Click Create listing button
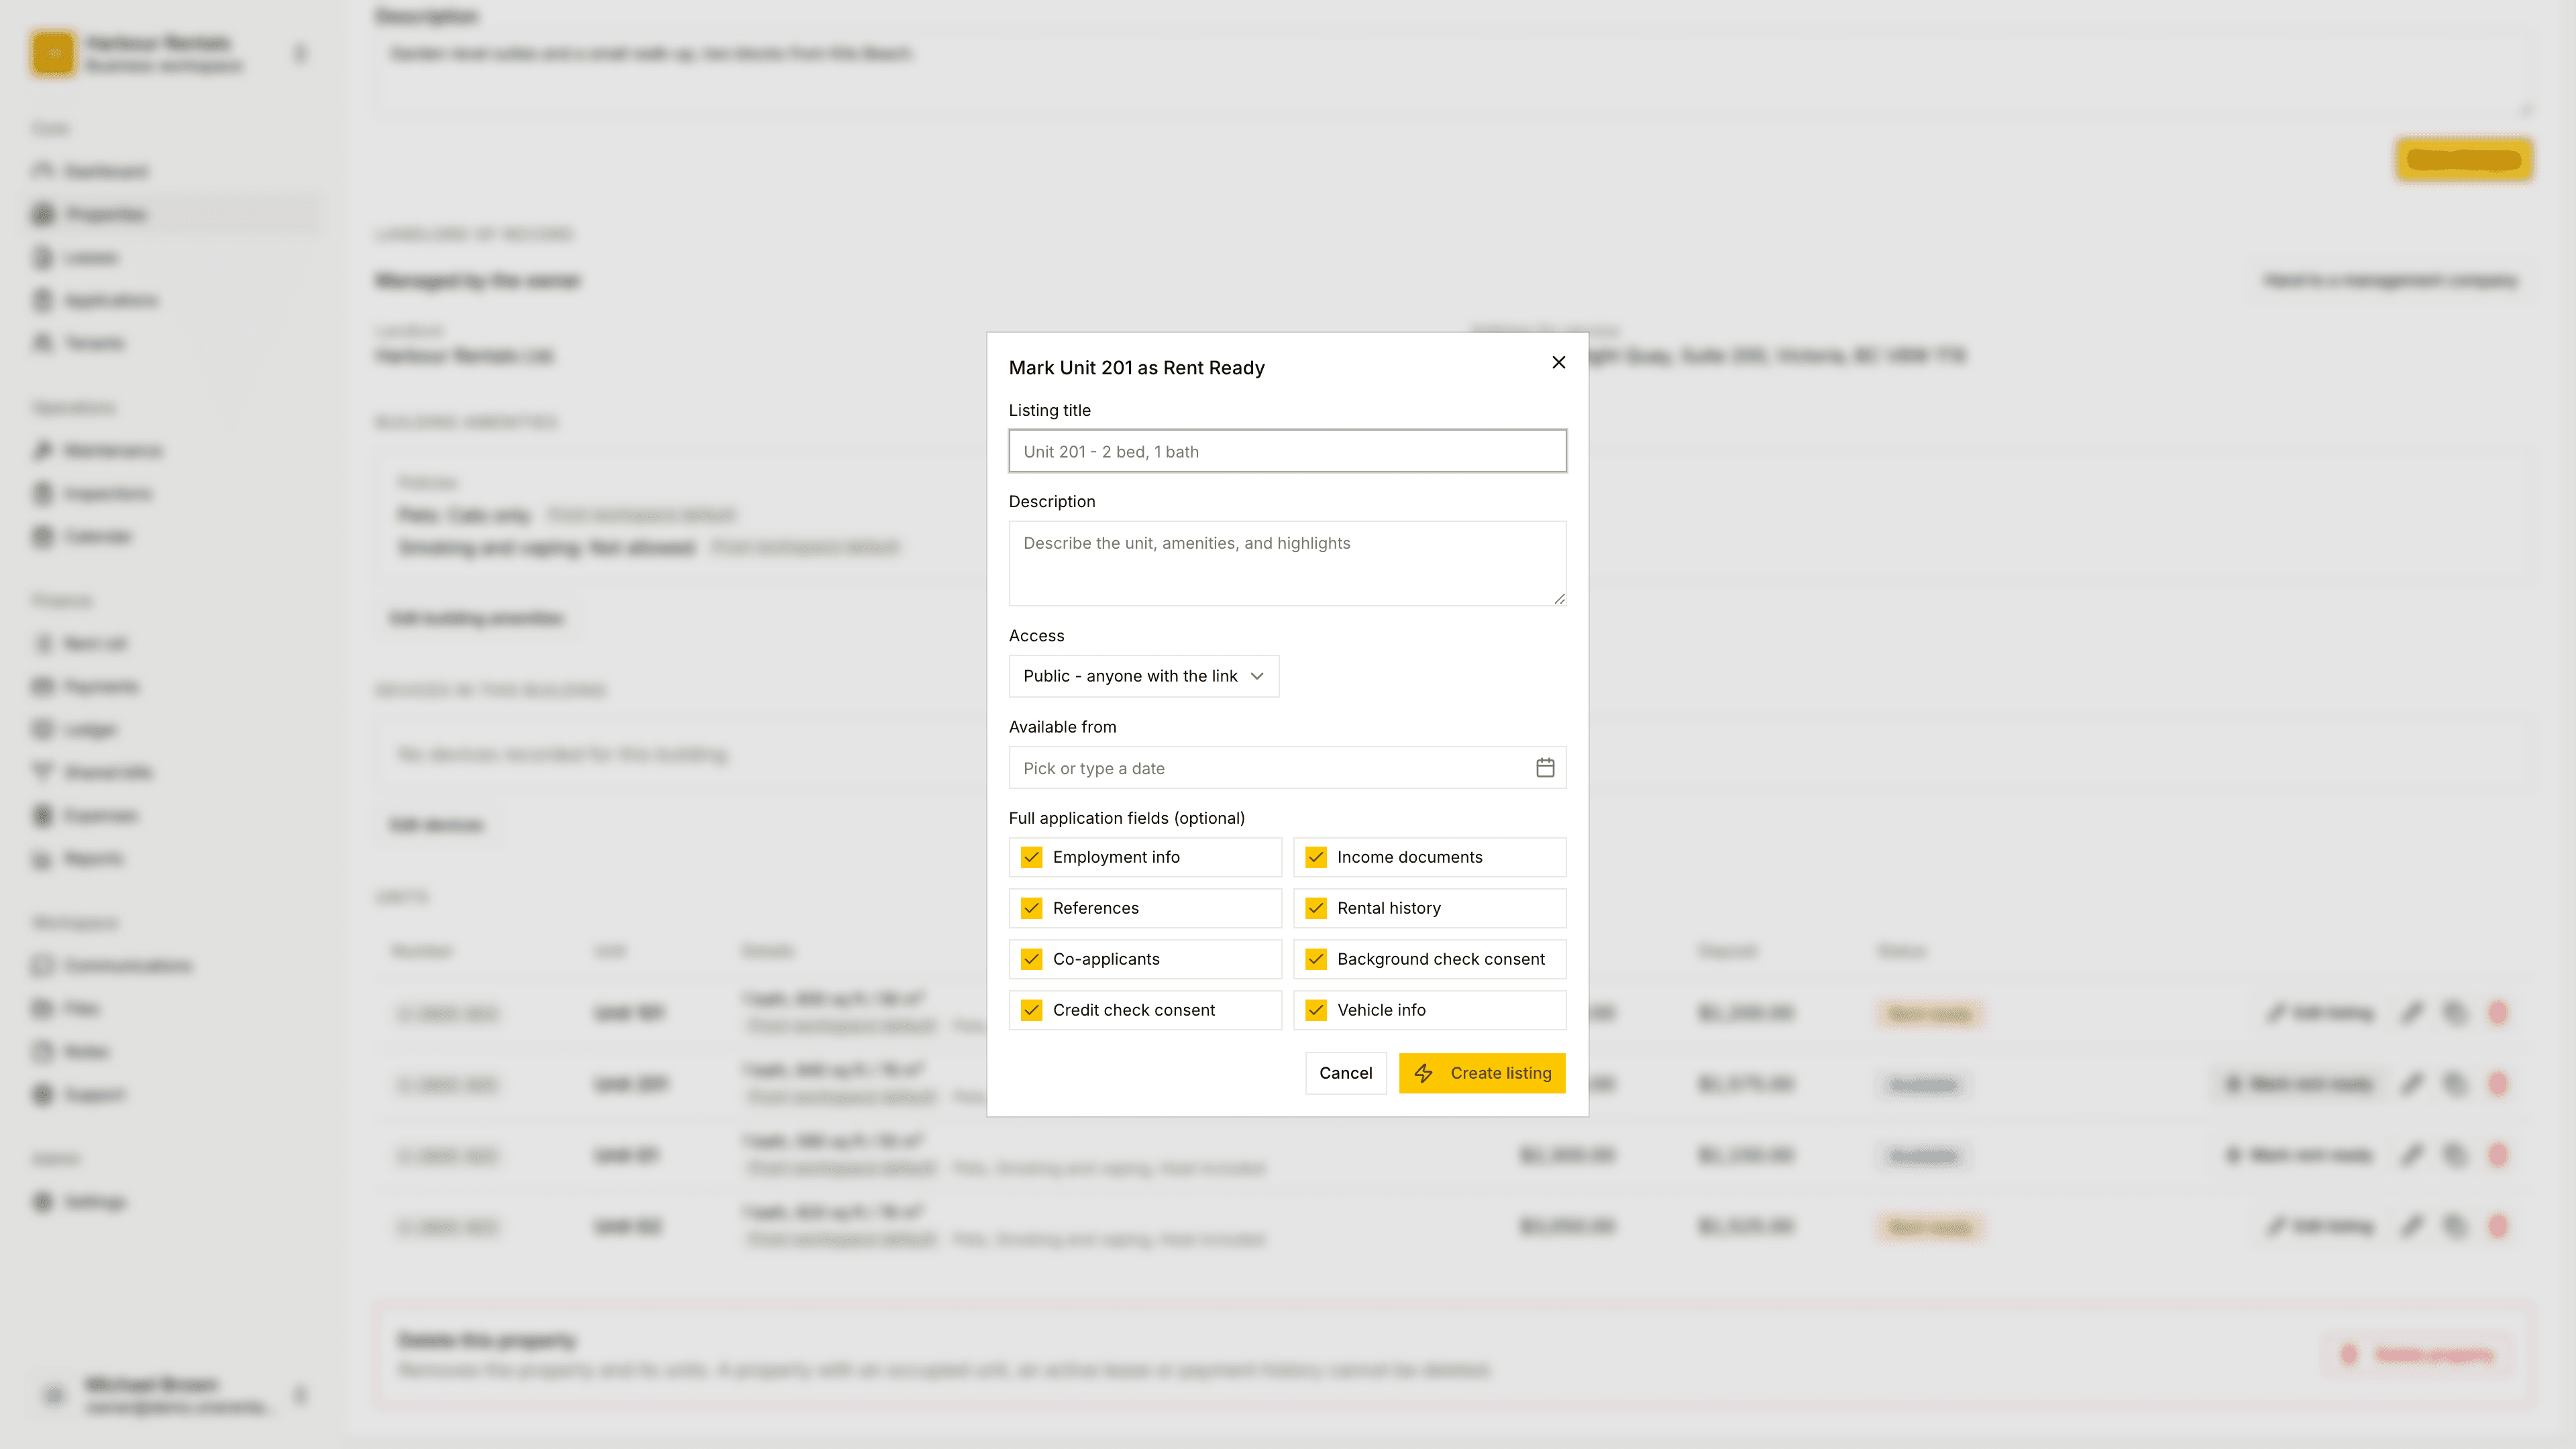Image resolution: width=2576 pixels, height=1449 pixels. pos(1482,1073)
